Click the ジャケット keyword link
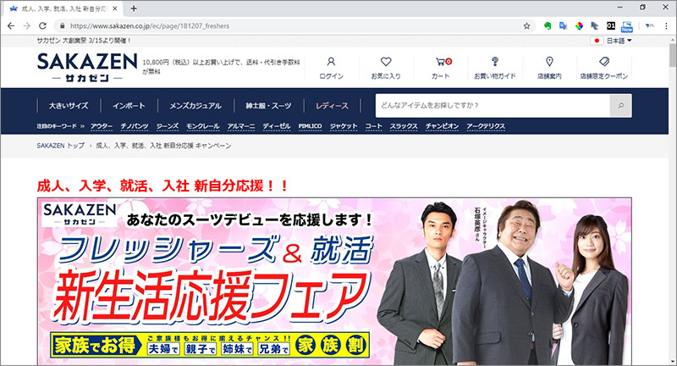Screen dimensions: 677x366 344,126
